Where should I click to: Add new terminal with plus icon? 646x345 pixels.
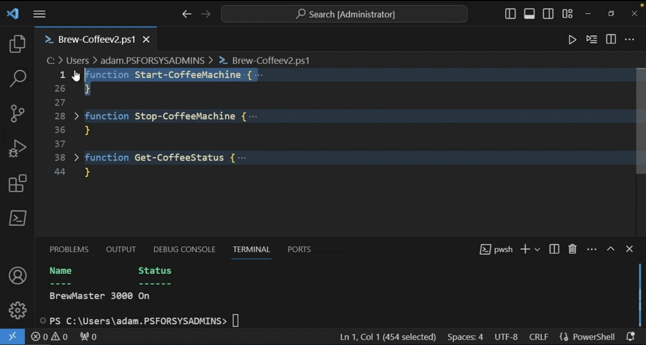[x=525, y=249]
